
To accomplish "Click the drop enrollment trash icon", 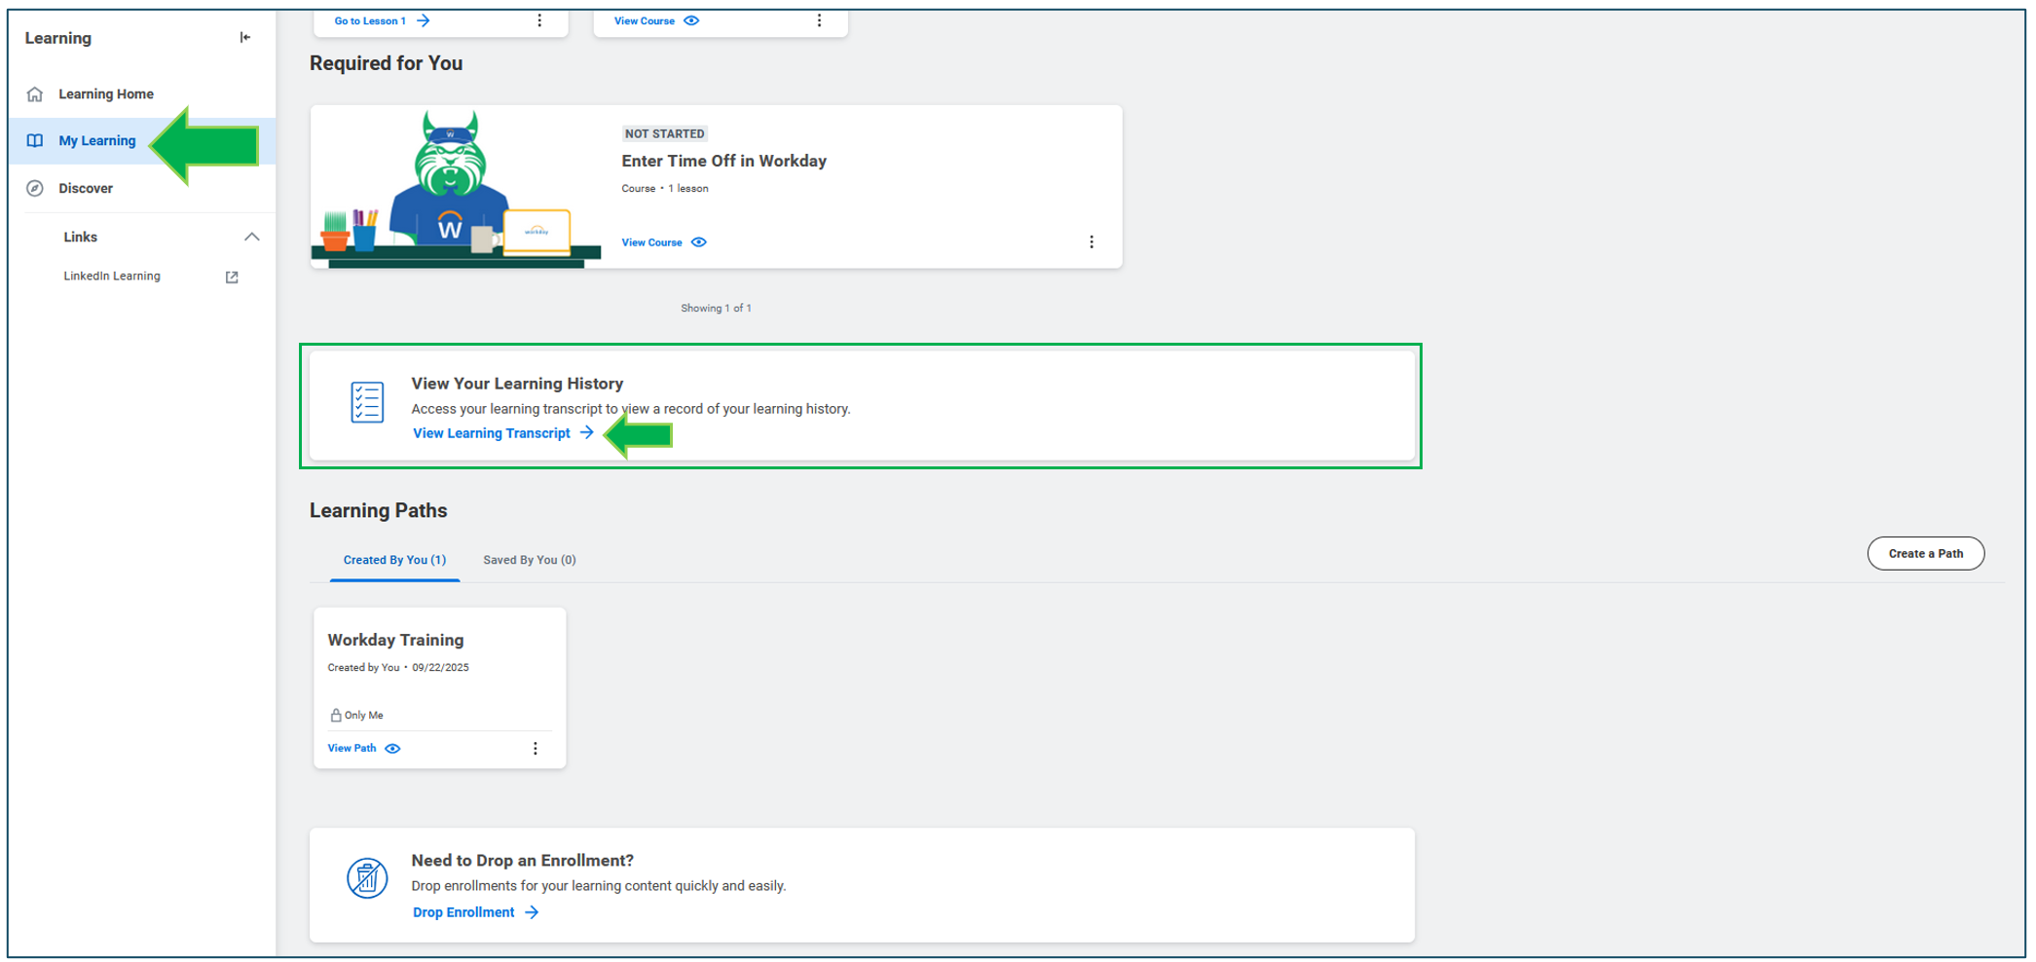I will [x=367, y=879].
